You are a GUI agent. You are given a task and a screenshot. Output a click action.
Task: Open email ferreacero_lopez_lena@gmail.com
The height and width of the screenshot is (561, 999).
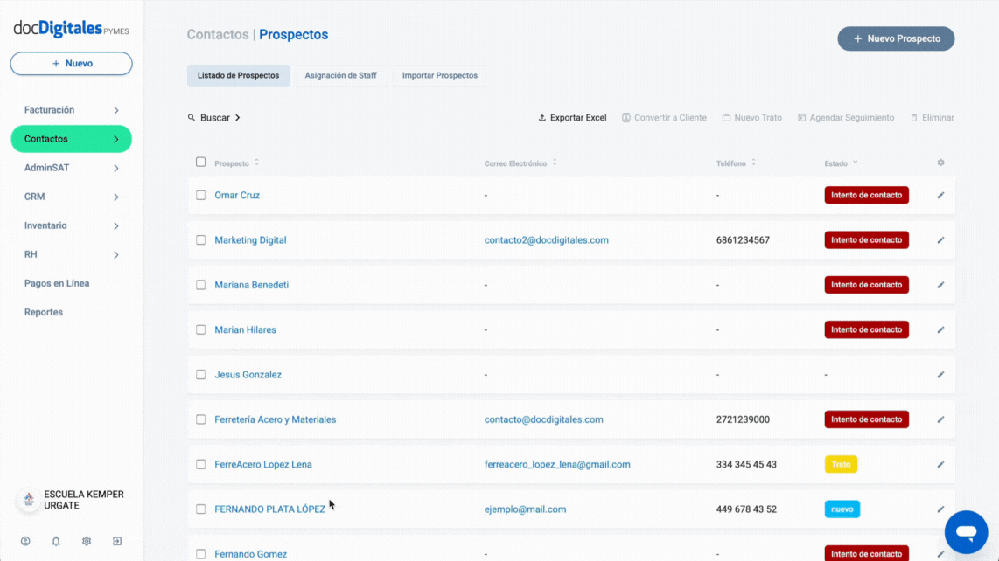(557, 464)
